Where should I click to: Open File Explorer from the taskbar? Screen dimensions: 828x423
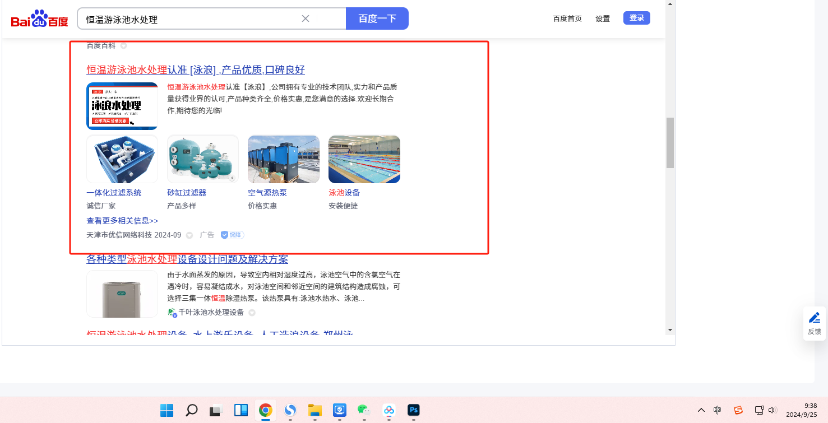[x=314, y=411]
